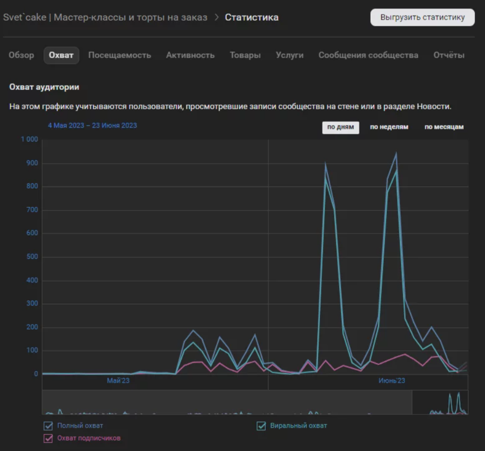This screenshot has height=451, width=485.
Task: Click the Выгрузить статистику button
Action: point(422,17)
